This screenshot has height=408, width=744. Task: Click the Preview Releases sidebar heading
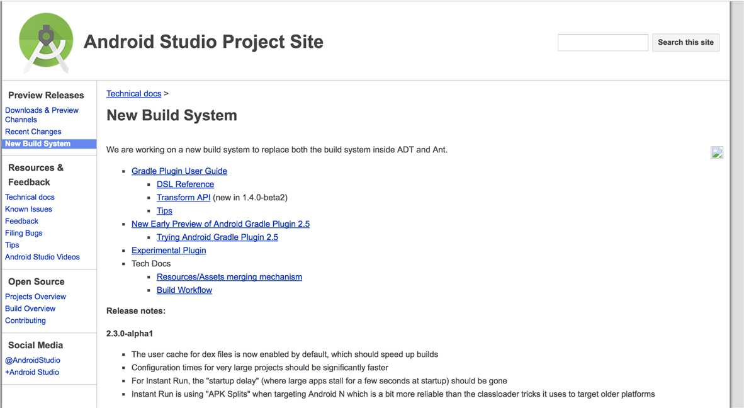(x=46, y=95)
